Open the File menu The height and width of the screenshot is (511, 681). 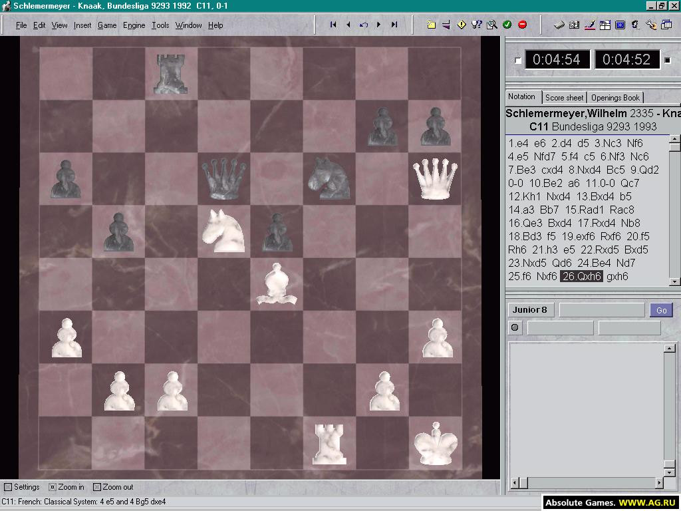click(x=21, y=25)
